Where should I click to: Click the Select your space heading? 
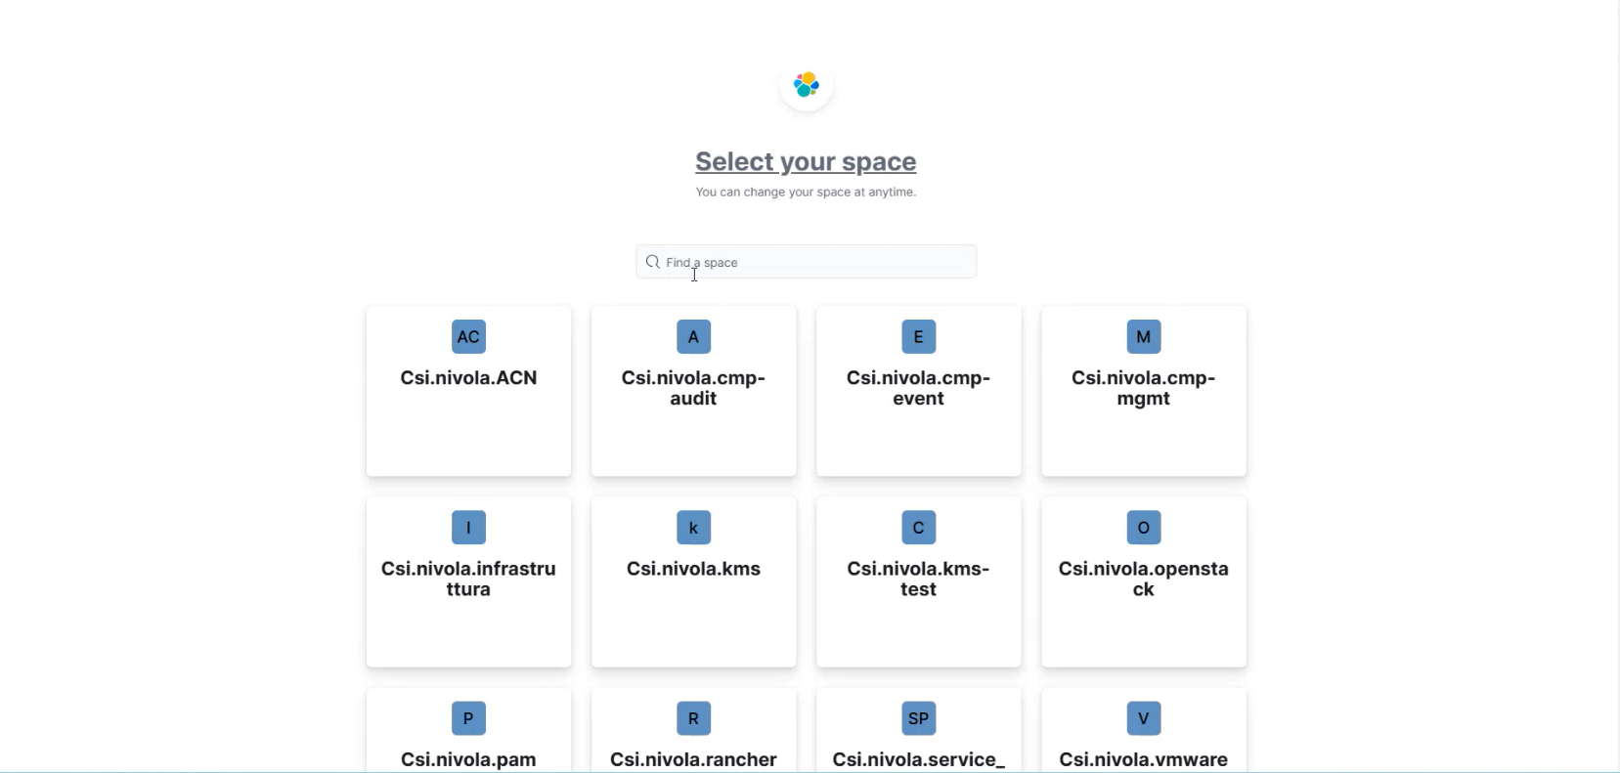pyautogui.click(x=806, y=162)
